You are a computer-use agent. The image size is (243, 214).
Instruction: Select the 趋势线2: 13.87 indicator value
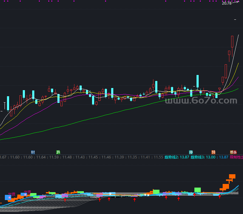[177, 157]
